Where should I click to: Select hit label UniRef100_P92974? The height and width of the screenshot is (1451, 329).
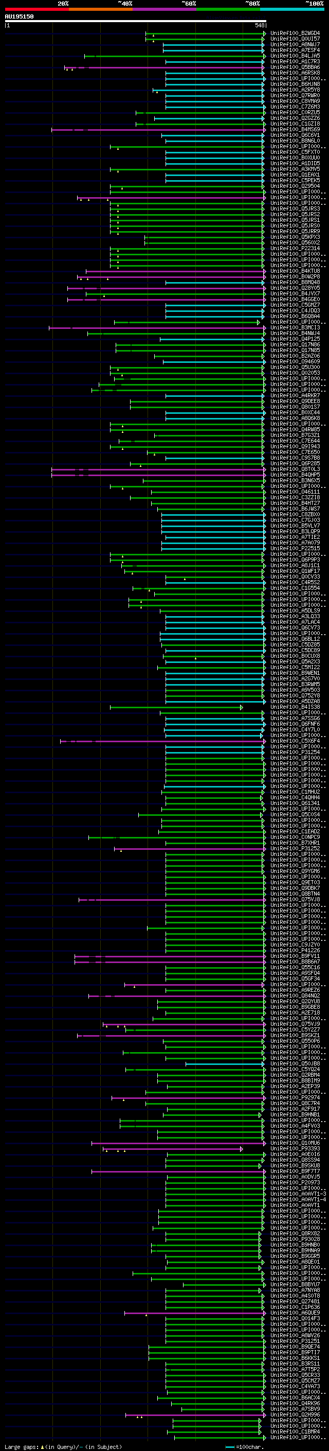click(x=295, y=1098)
